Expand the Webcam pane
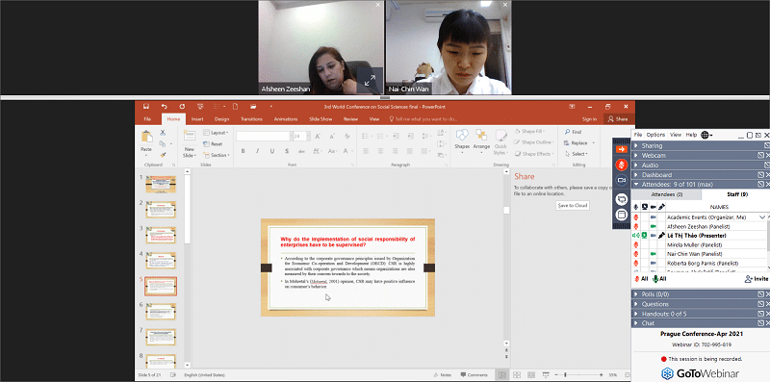770x382 pixels. [701, 155]
